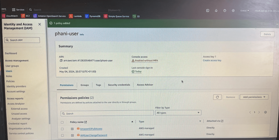This screenshot has width=279, height=140.
Task: Open CloudWatch from the favorites bar
Action: pos(10,16)
